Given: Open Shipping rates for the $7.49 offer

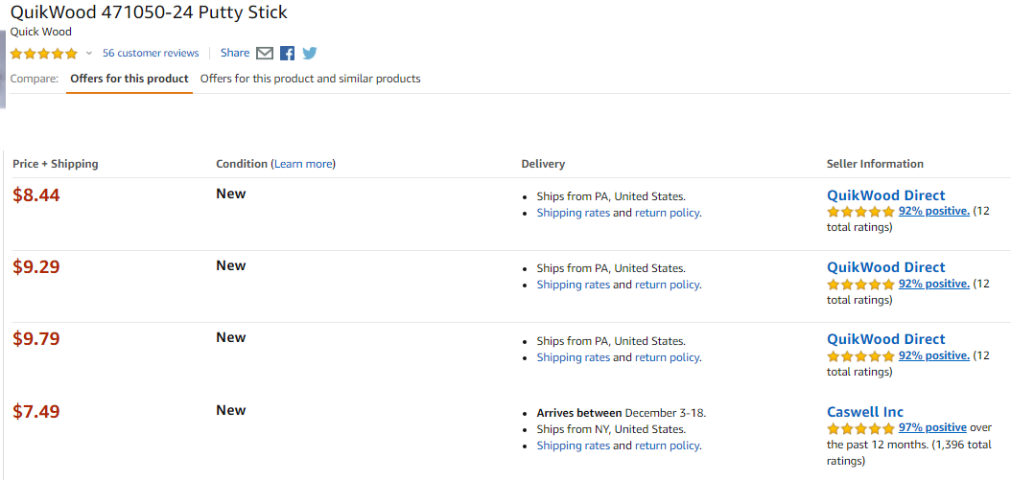Looking at the screenshot, I should point(574,446).
